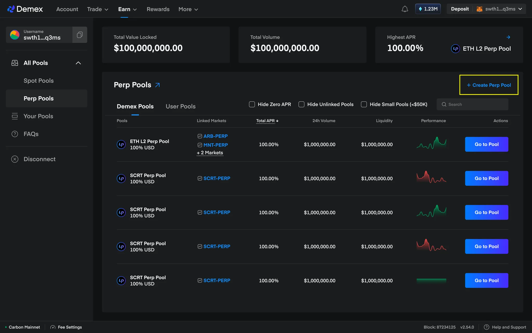The width and height of the screenshot is (532, 333).
Task: Expand the Earn dropdown
Action: tap(127, 9)
